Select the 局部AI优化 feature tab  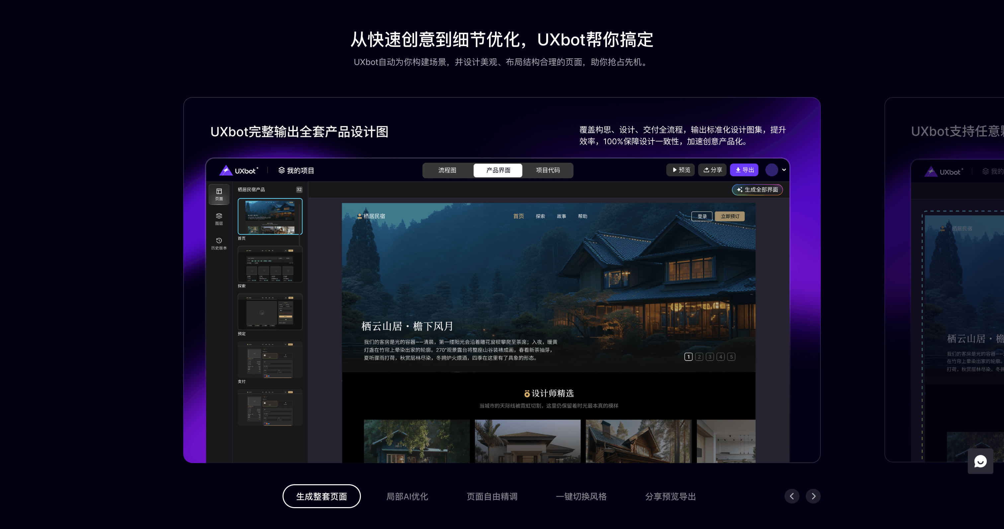tap(407, 496)
